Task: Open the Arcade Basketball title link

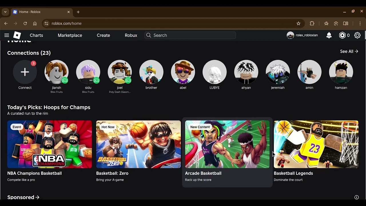Action: pyautogui.click(x=203, y=173)
